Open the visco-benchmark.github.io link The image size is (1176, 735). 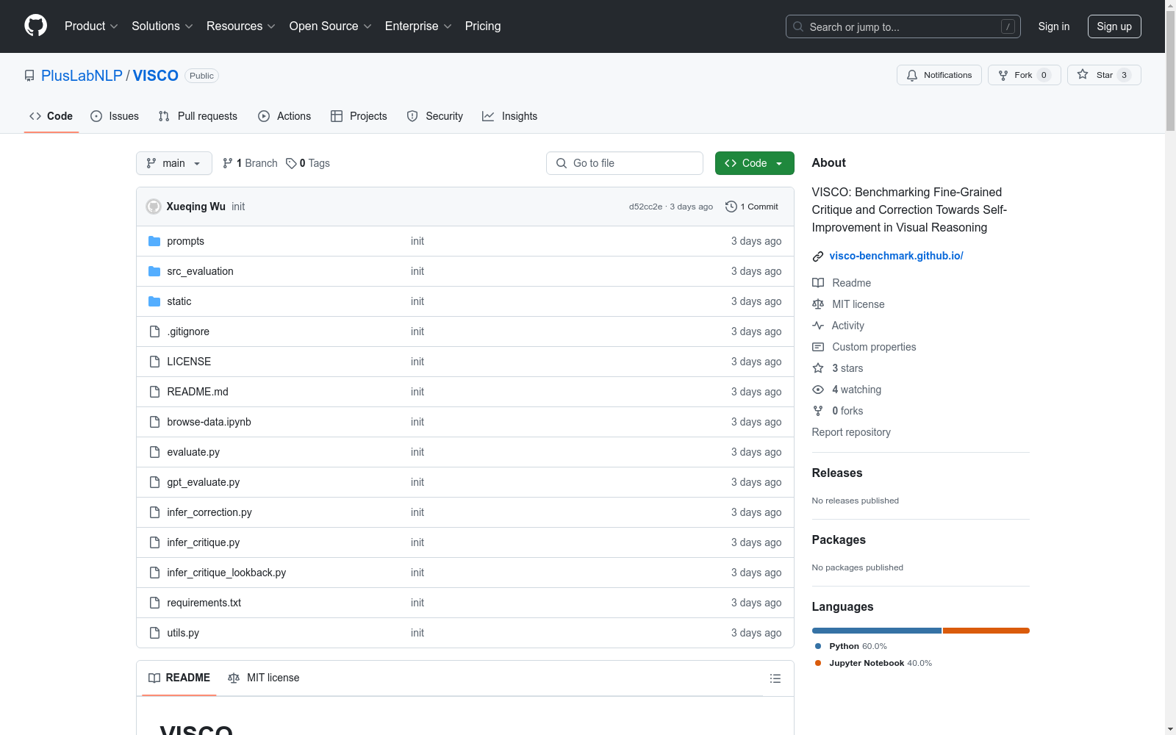click(x=896, y=256)
